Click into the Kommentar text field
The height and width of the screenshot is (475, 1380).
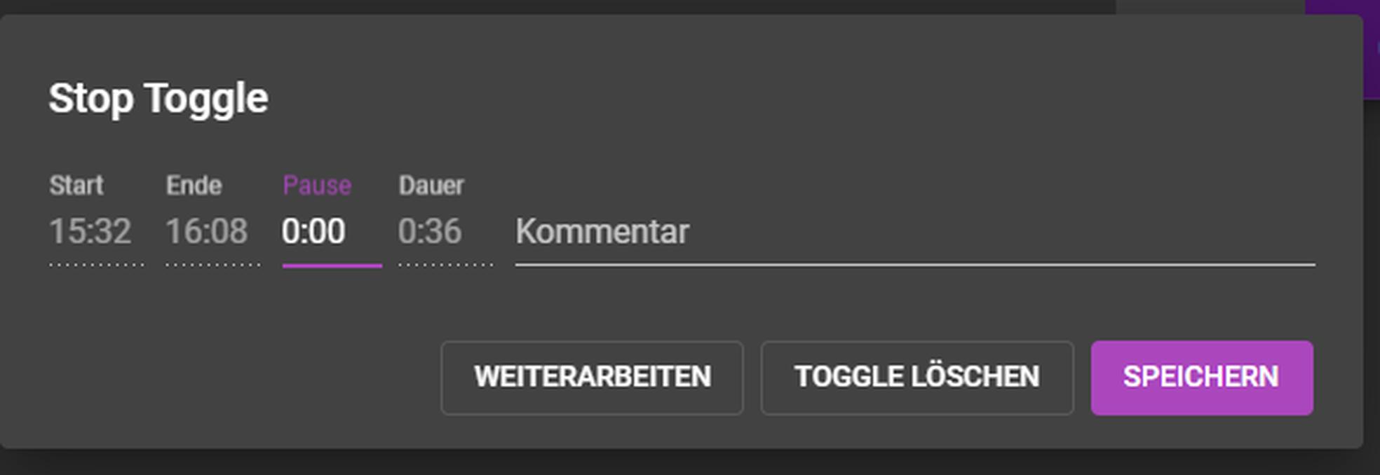[x=915, y=231]
